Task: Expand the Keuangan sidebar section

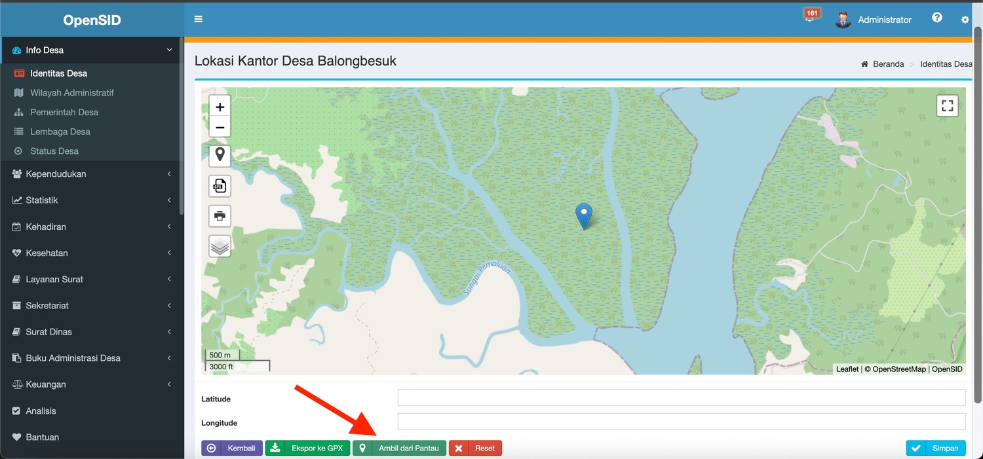Action: pyautogui.click(x=91, y=384)
